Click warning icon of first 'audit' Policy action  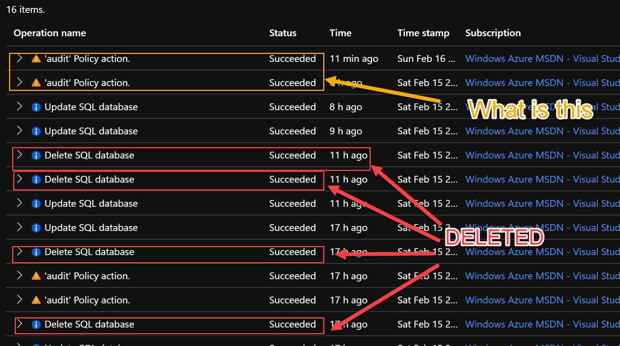coord(36,58)
